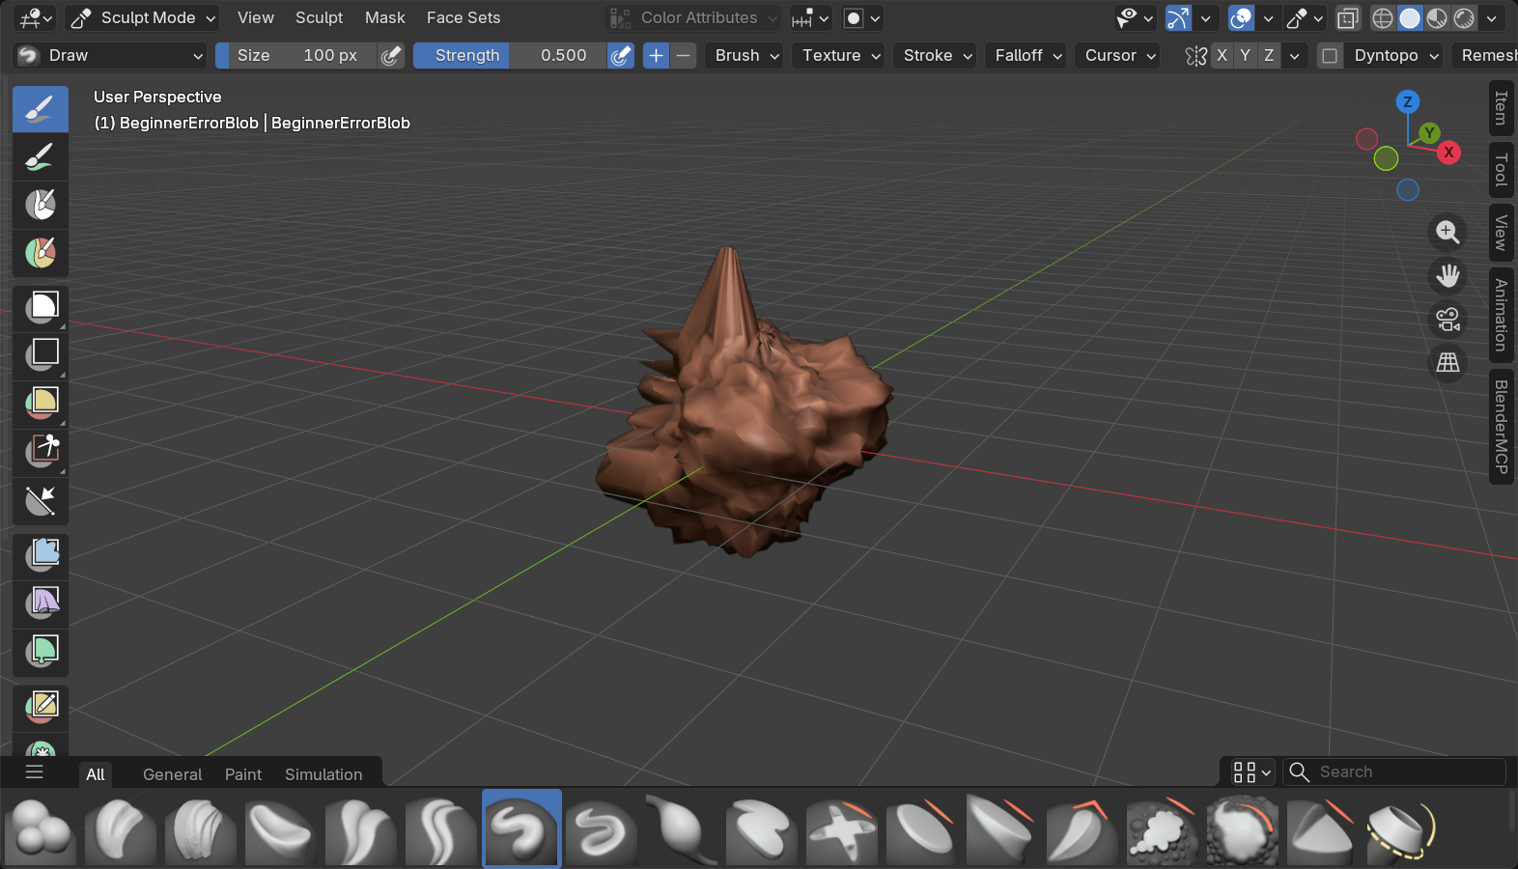Image resolution: width=1518 pixels, height=869 pixels.
Task: Toggle X axis symmetry
Action: [1222, 56]
